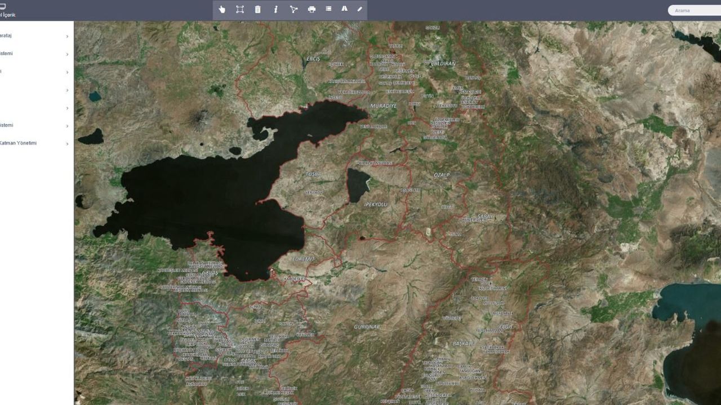The width and height of the screenshot is (721, 405).
Task: Click the print map icon
Action: pyautogui.click(x=311, y=9)
